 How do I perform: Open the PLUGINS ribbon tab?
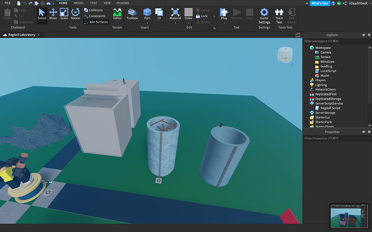pyautogui.click(x=122, y=3)
